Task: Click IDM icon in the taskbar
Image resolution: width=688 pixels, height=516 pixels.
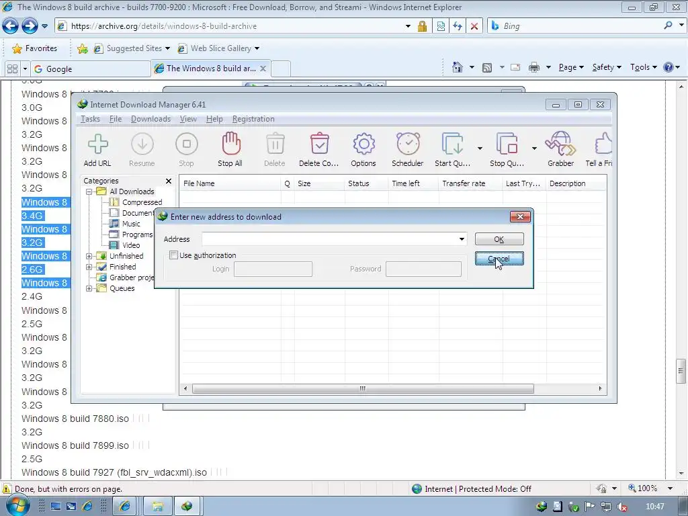Action: tap(187, 507)
